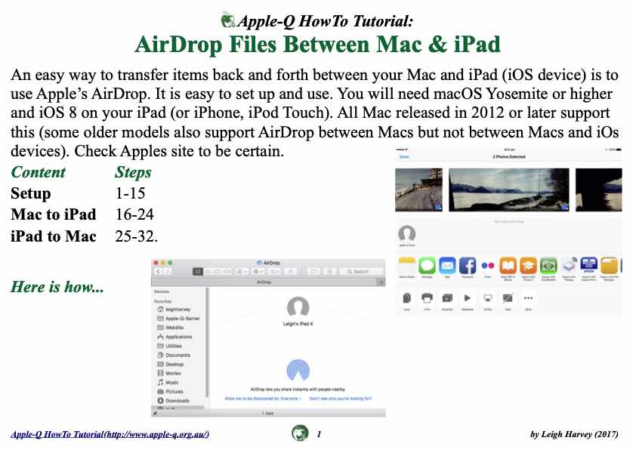Click the Search field in the Finder window
The height and width of the screenshot is (450, 636).
[x=363, y=271]
